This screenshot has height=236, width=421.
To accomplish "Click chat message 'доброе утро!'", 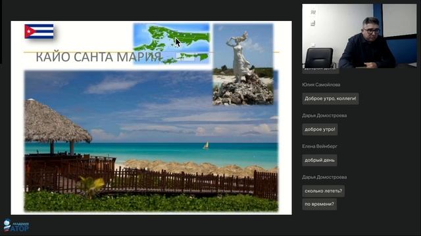I will tap(320, 129).
